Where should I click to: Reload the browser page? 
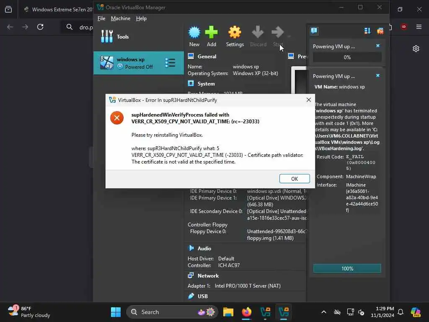pyautogui.click(x=40, y=27)
